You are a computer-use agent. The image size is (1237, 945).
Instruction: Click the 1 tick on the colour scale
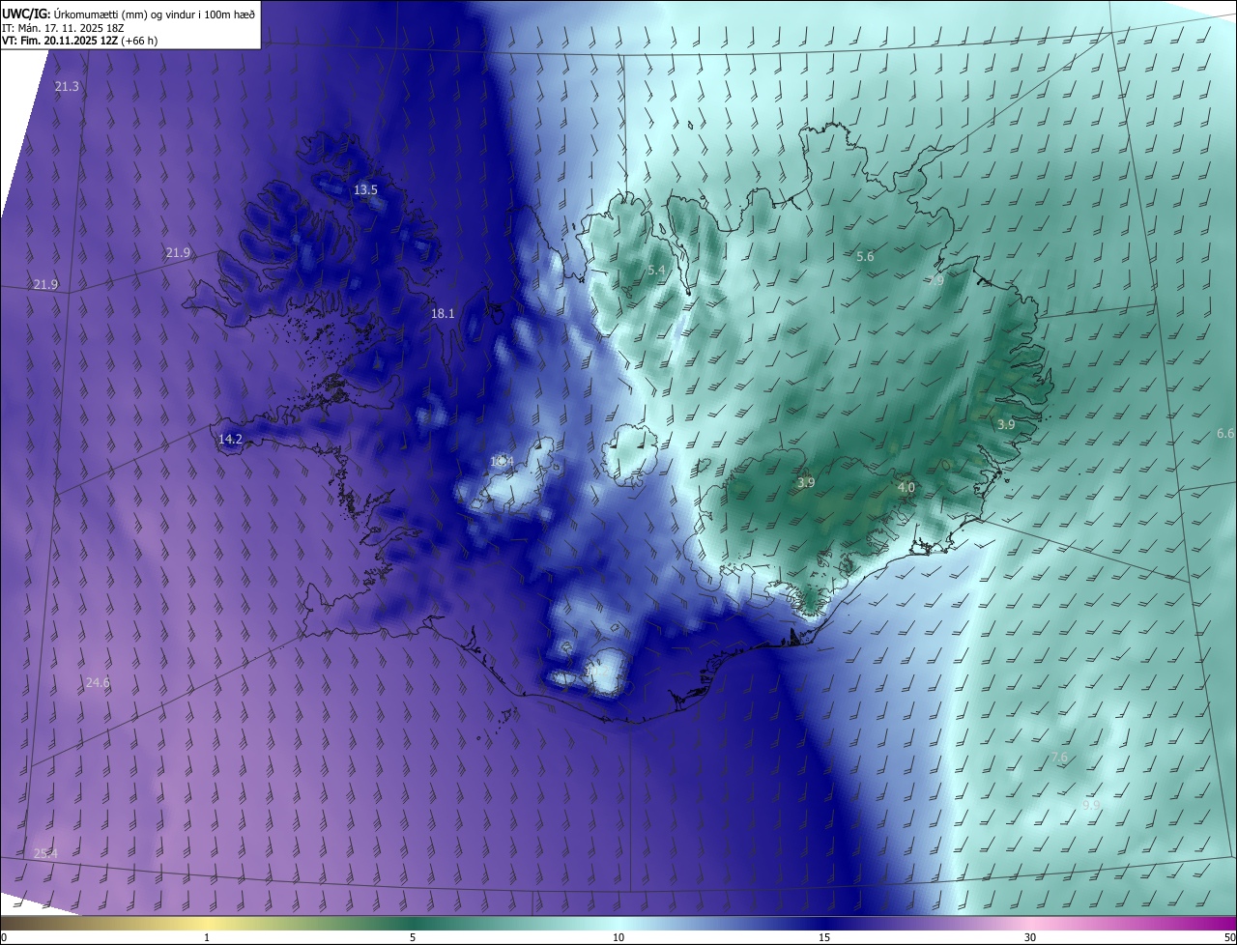(x=207, y=938)
